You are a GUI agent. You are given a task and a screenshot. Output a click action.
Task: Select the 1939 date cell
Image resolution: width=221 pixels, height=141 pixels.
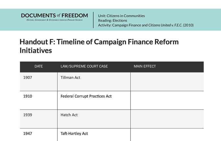click(28, 115)
